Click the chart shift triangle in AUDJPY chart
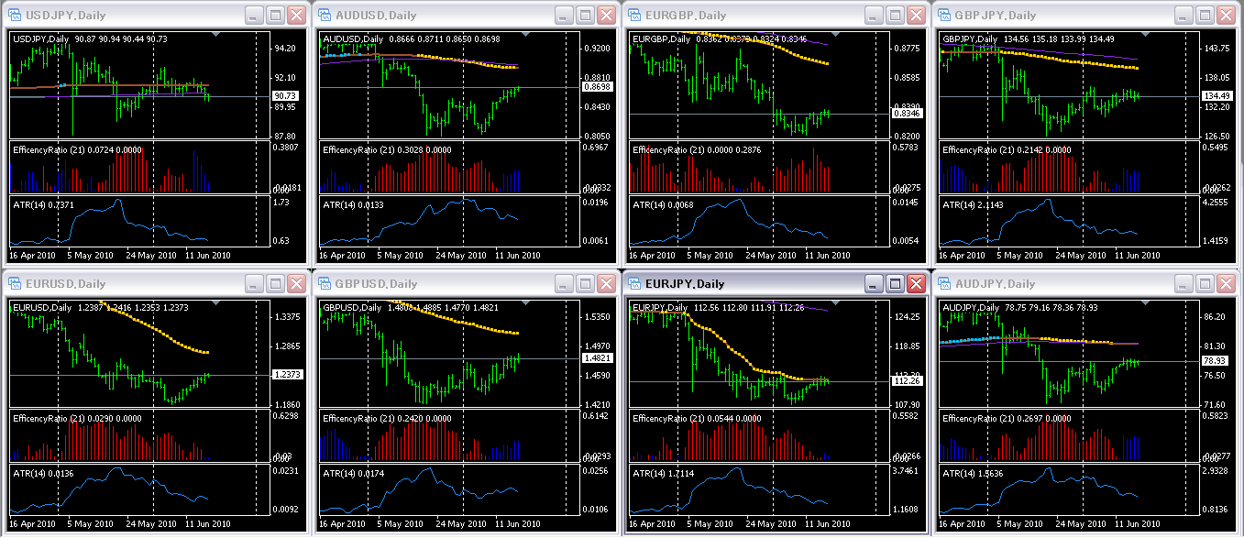This screenshot has width=1244, height=538. (1145, 302)
